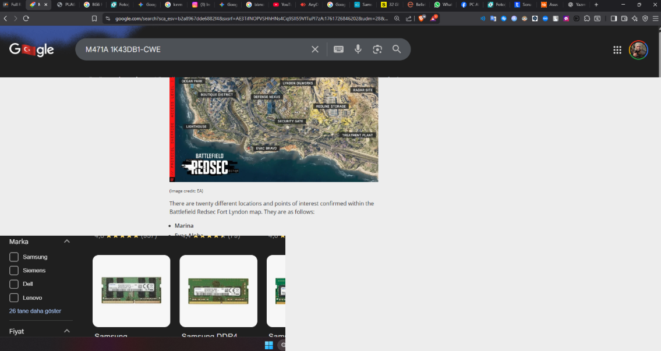
Task: Switch to the YouTube tab
Action: point(282,5)
